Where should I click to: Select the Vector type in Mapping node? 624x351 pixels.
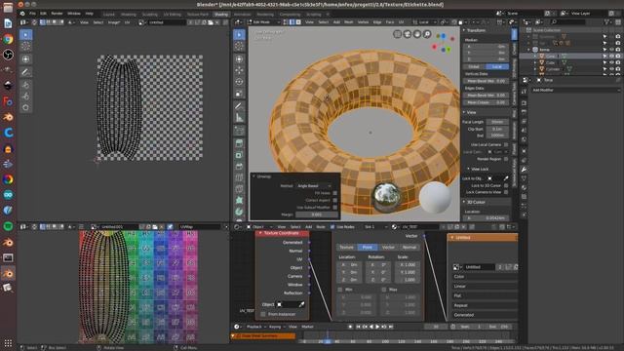[388, 247]
